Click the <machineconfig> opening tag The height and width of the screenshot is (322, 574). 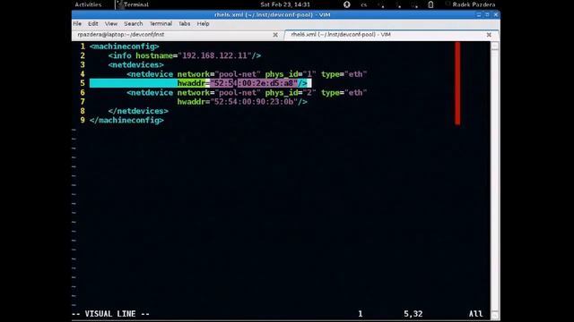point(124,47)
